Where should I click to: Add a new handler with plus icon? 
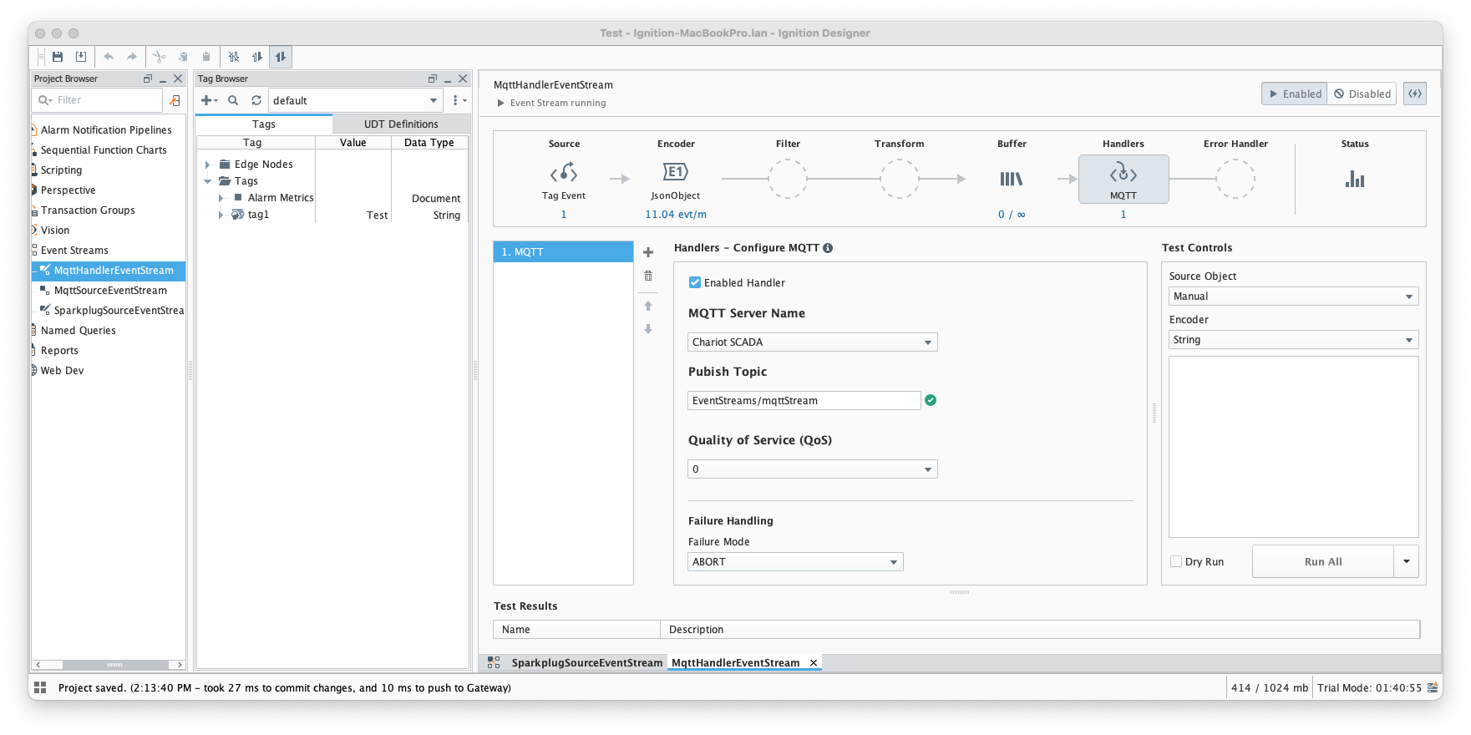pyautogui.click(x=648, y=252)
